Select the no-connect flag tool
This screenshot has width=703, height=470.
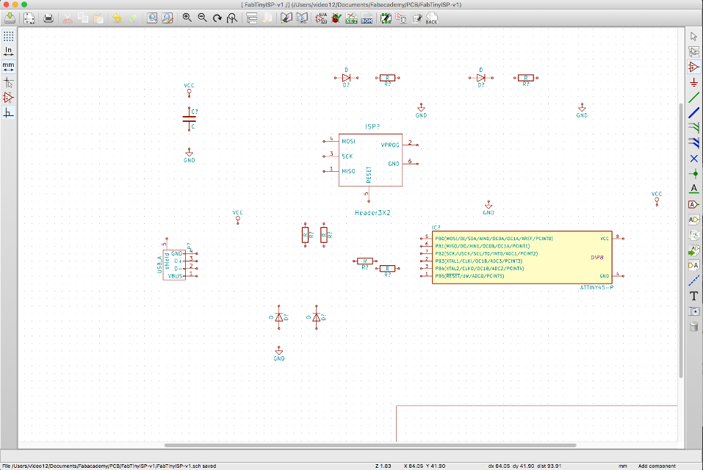point(694,159)
